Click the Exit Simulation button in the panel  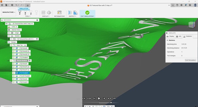click(x=191, y=60)
